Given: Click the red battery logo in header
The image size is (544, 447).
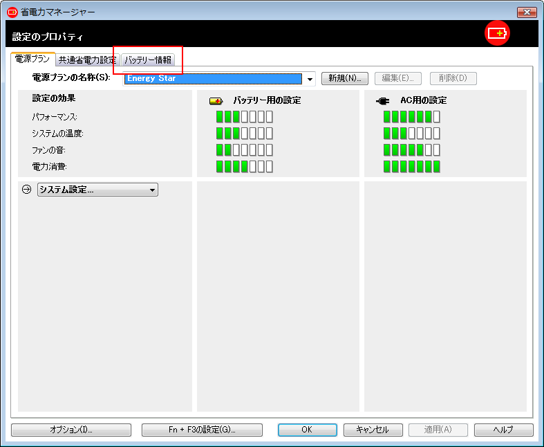Looking at the screenshot, I should [x=497, y=33].
